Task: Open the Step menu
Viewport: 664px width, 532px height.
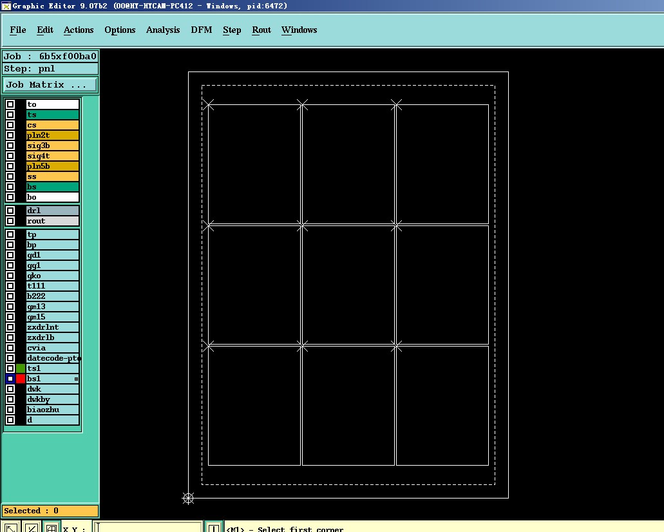Action: click(232, 30)
